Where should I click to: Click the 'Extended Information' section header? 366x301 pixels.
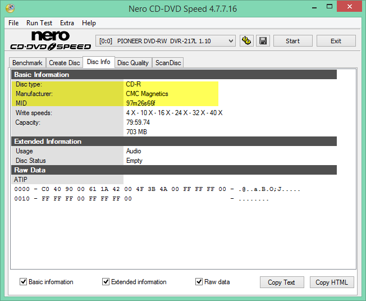point(174,142)
